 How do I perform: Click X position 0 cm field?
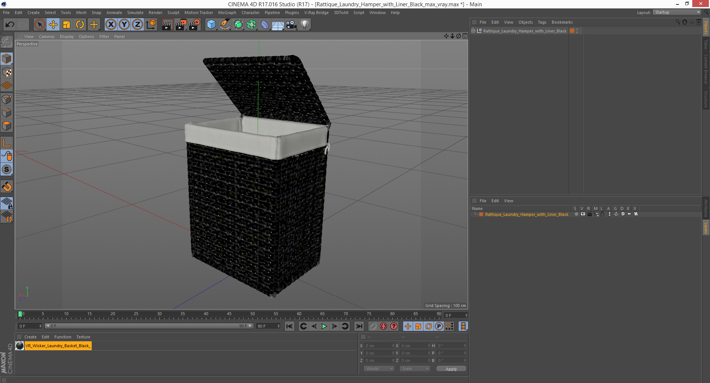pos(380,346)
